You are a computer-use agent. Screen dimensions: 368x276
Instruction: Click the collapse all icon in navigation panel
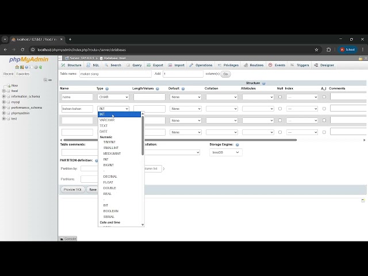pos(45,80)
